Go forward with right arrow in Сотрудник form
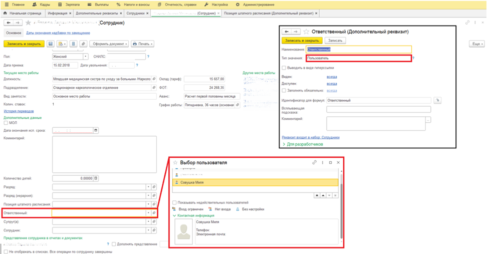The height and width of the screenshot is (254, 488). coord(18,23)
